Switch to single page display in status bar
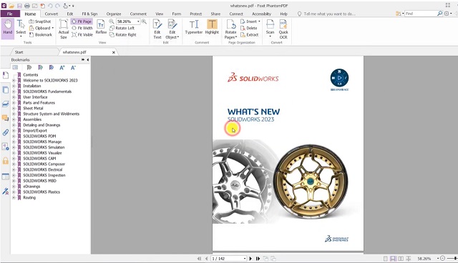This screenshot has width=458, height=263. point(386,259)
